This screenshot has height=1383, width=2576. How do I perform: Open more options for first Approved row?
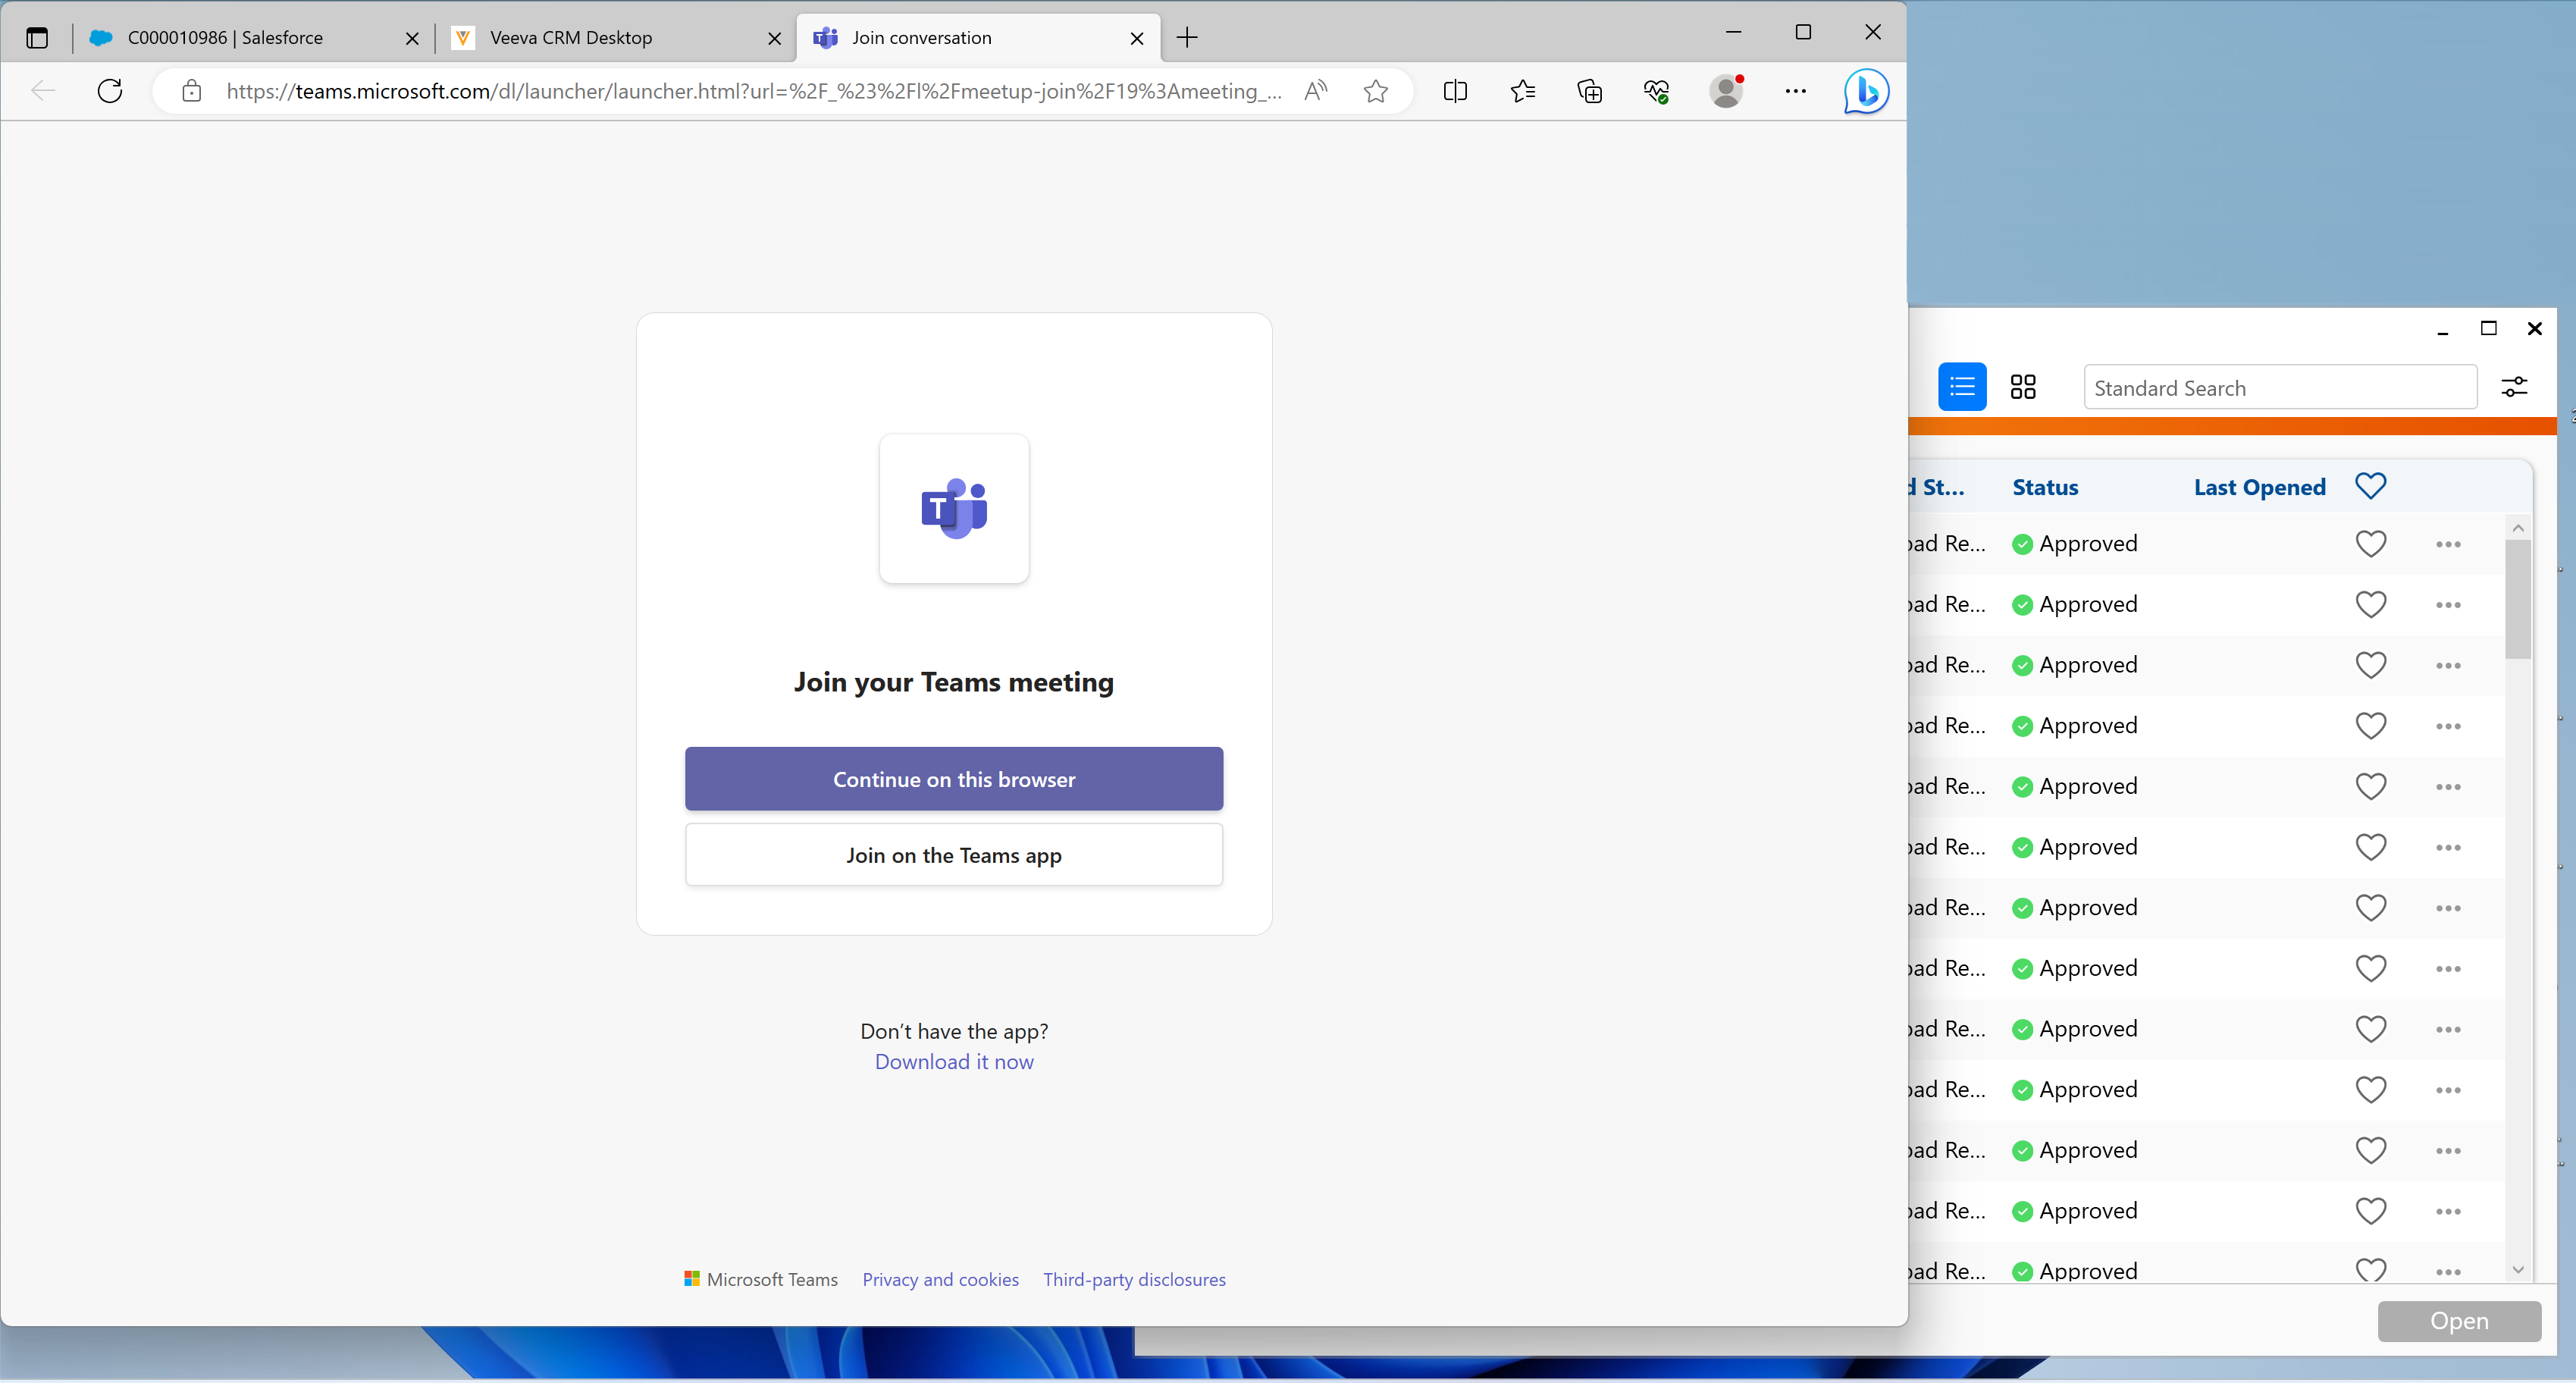click(2448, 544)
